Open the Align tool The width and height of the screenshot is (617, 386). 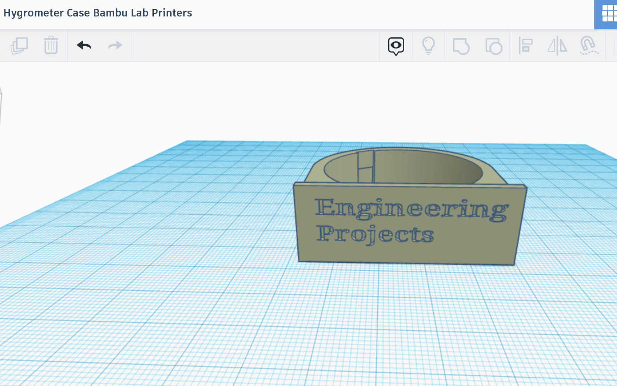point(525,45)
